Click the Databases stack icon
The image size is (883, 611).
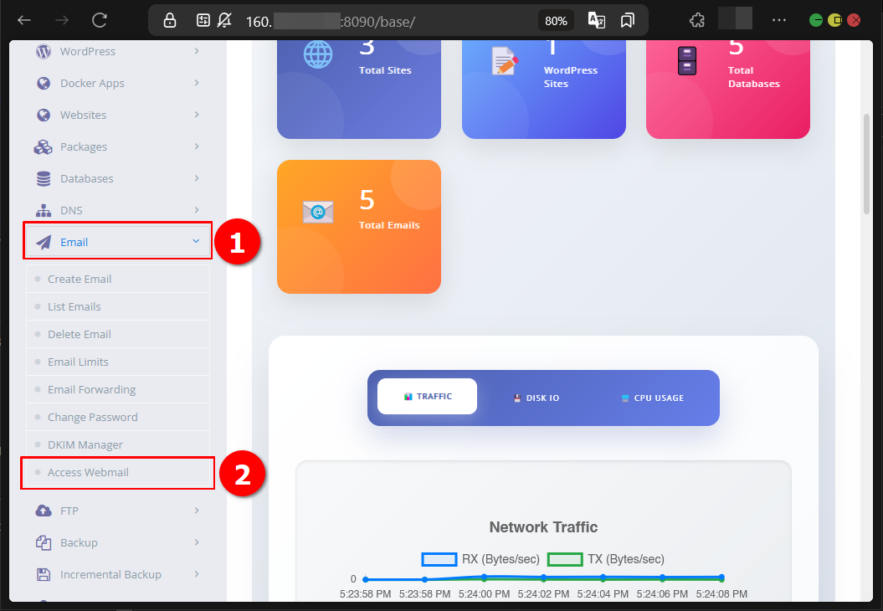click(x=44, y=178)
